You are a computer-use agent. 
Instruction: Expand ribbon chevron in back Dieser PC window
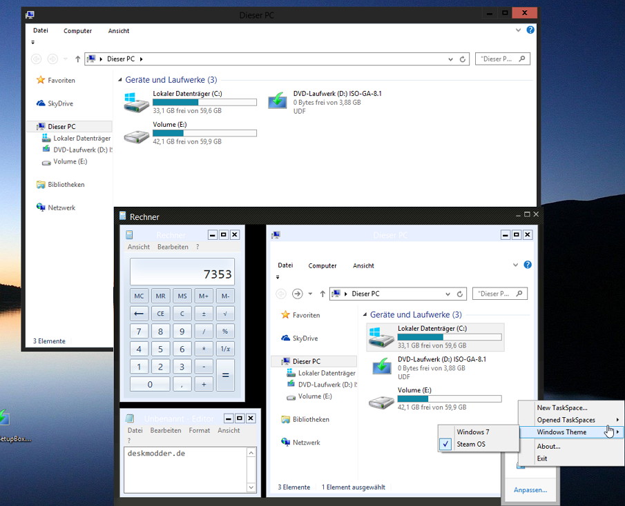[x=518, y=30]
